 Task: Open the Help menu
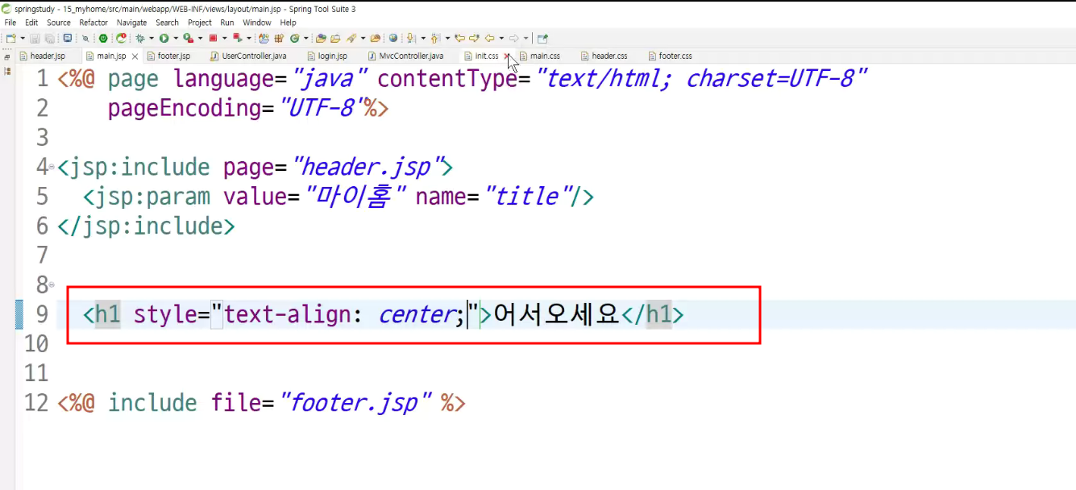[x=288, y=23]
